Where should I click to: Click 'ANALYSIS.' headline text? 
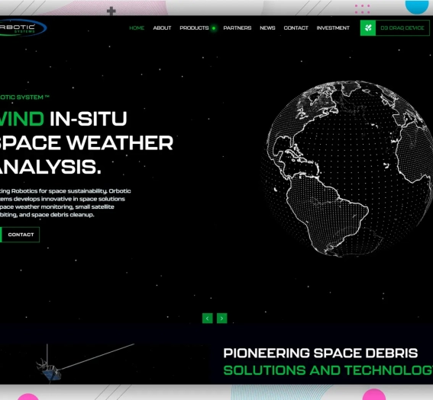tap(50, 167)
